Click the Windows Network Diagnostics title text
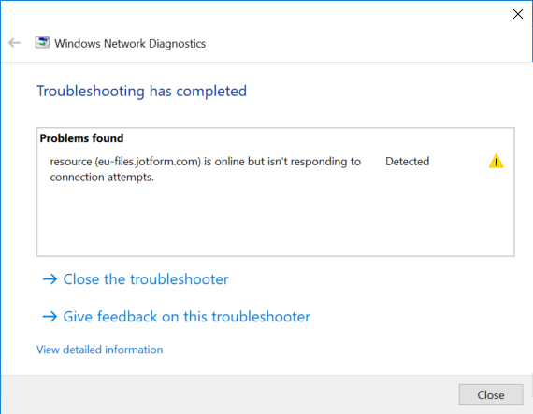This screenshot has height=414, width=533. coord(130,44)
